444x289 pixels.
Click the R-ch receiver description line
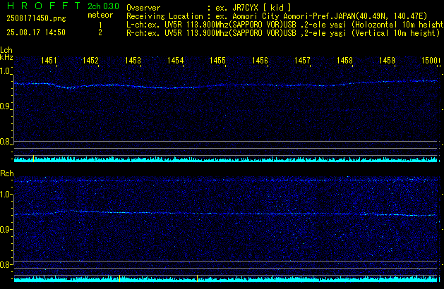pos(283,33)
